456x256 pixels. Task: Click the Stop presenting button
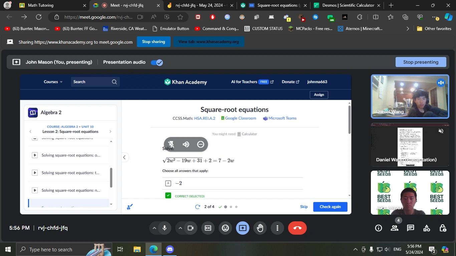coord(421,62)
